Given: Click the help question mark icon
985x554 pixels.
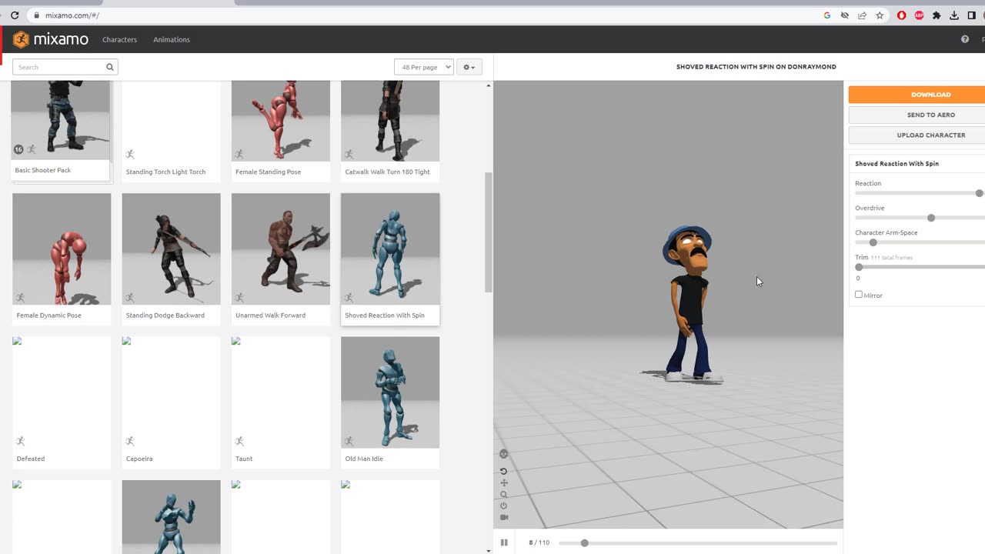Looking at the screenshot, I should click(965, 39).
